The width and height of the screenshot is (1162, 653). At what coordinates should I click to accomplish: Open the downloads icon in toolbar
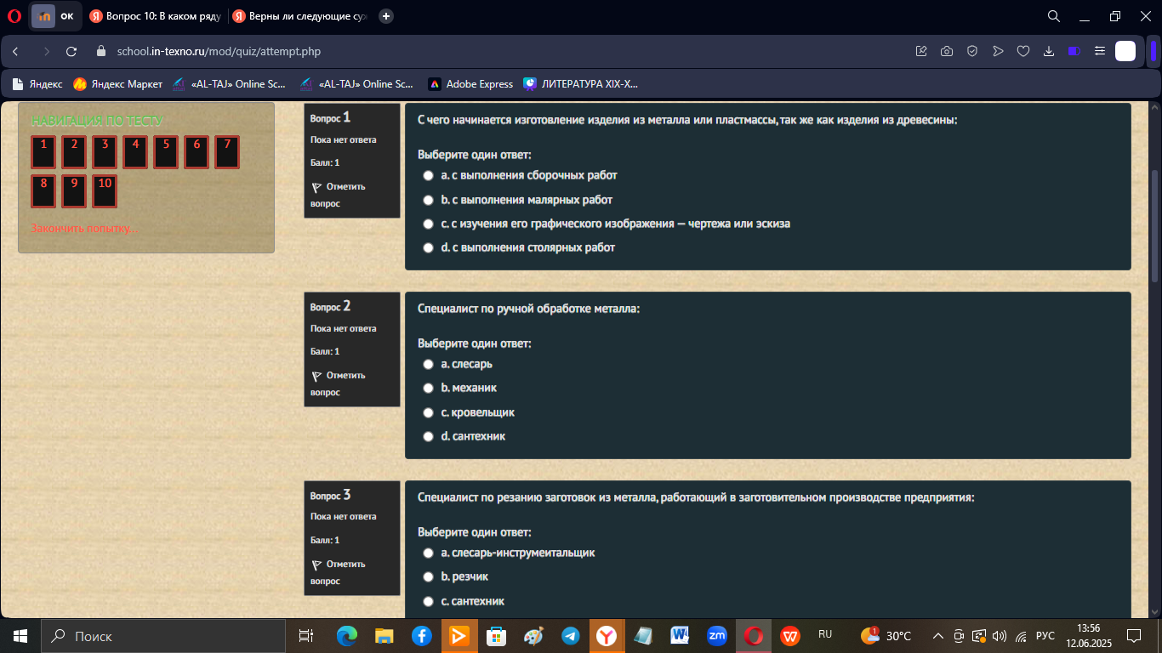click(1049, 51)
